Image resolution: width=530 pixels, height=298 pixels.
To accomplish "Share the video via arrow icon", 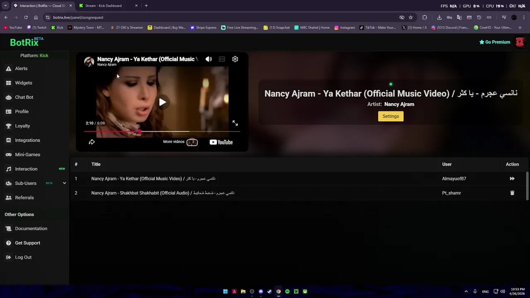I will (92, 142).
